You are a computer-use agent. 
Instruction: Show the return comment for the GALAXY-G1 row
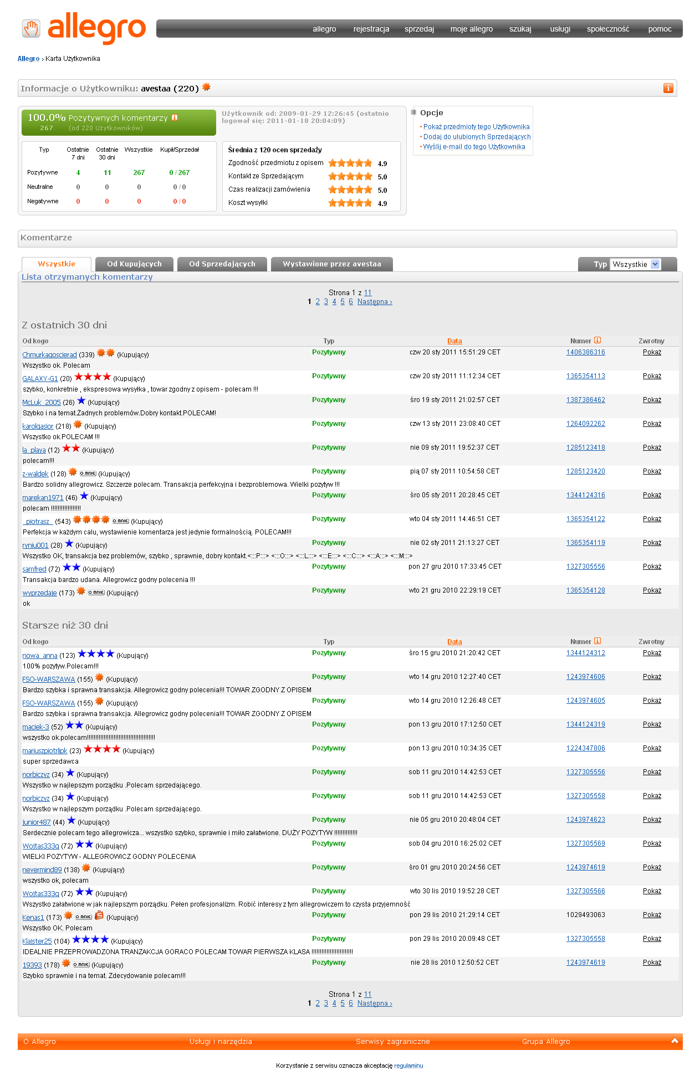point(652,376)
